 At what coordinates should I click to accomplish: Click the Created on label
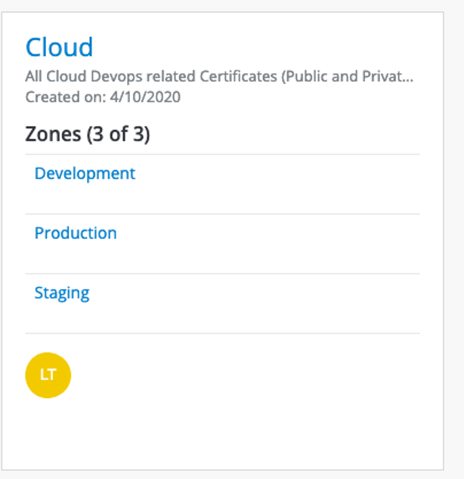(66, 97)
